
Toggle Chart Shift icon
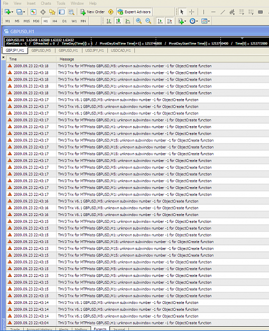(x=170, y=21)
